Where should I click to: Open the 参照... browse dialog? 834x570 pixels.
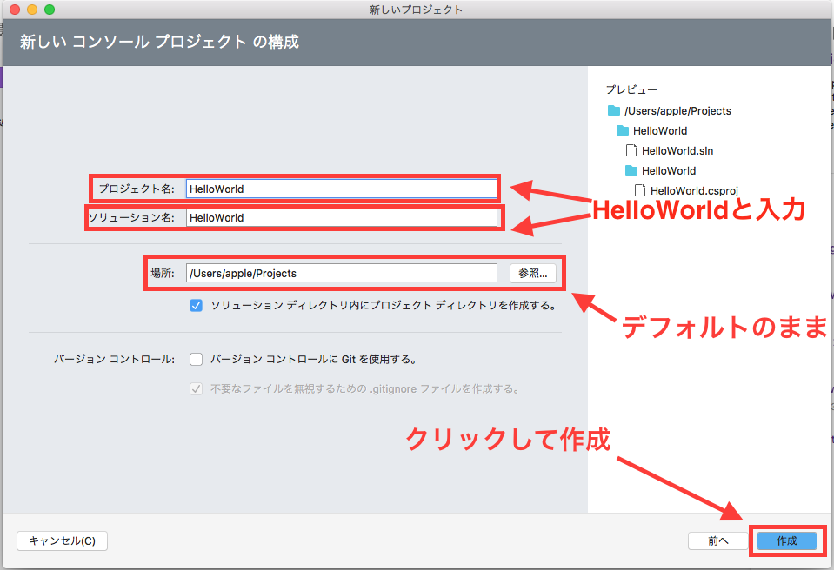pos(532,273)
